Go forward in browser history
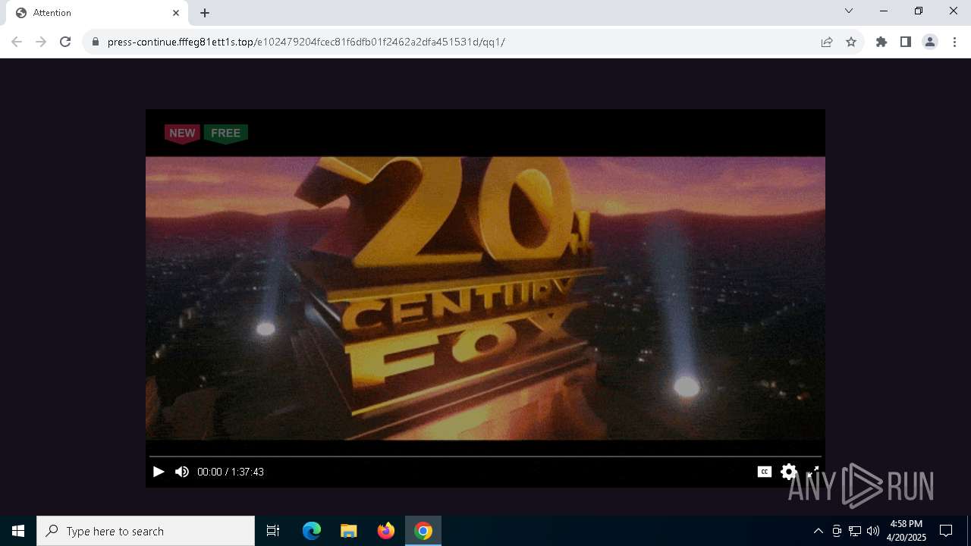This screenshot has height=546, width=971. pyautogui.click(x=41, y=42)
